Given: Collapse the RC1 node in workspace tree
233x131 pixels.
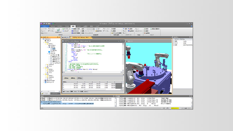Looking at the screenshot, I should 44,42.
